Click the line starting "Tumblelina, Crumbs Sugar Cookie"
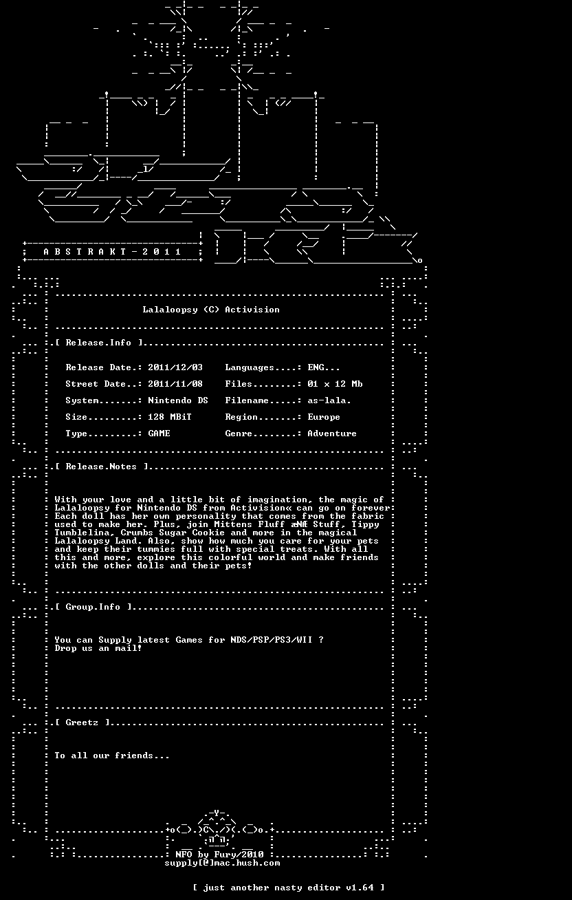Image resolution: width=572 pixels, height=900 pixels. tap(206, 533)
